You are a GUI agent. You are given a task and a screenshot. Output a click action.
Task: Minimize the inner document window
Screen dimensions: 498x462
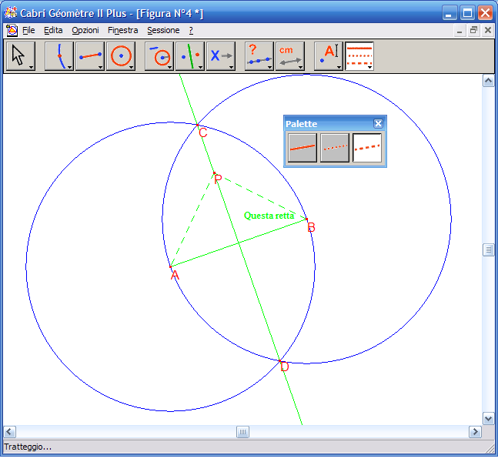coord(460,31)
